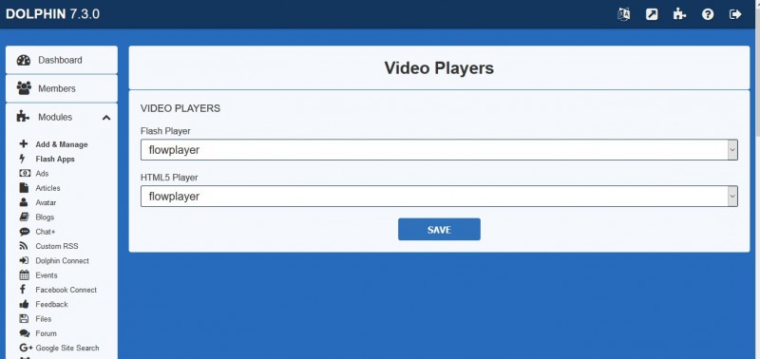
Task: Open the Events module link
Action: pos(47,275)
